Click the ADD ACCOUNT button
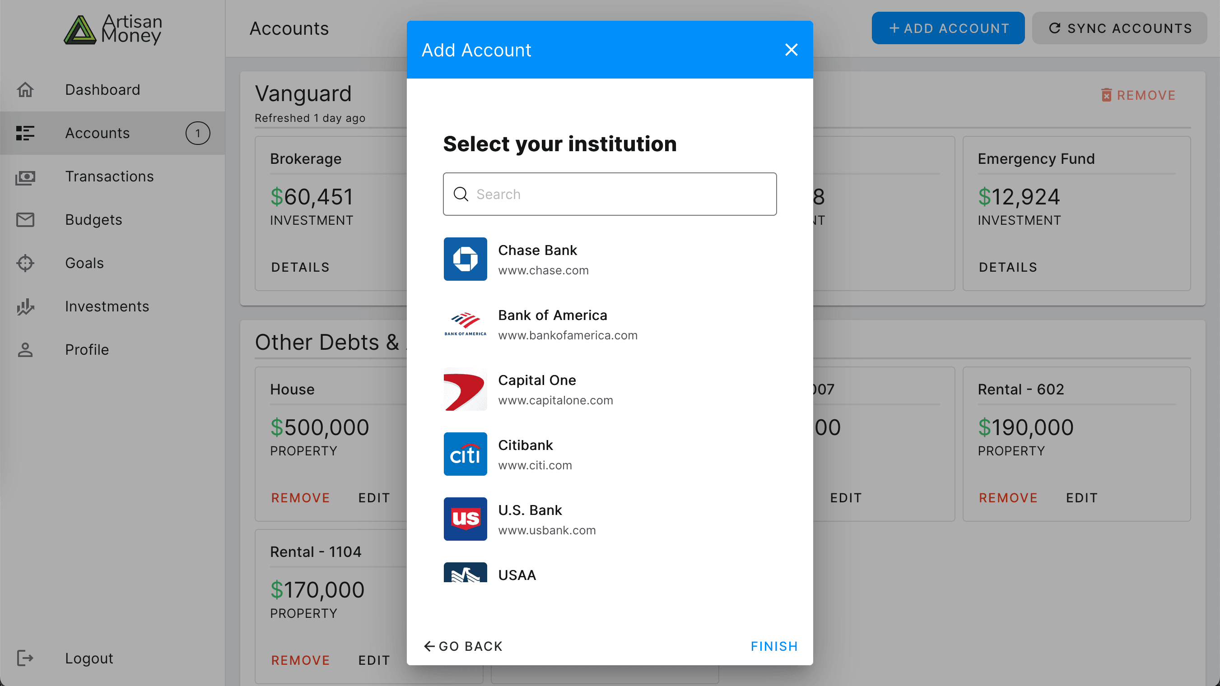 [x=948, y=28]
